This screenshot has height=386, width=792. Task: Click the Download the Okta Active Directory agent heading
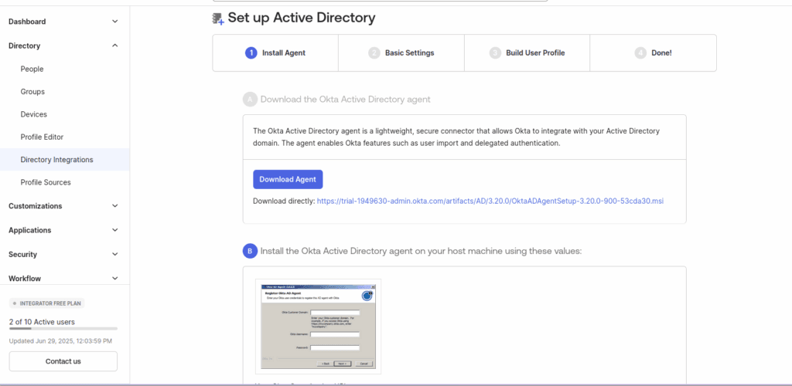pyautogui.click(x=346, y=100)
